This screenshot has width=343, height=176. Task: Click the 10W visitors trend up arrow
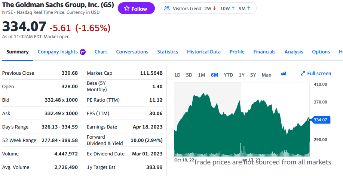coord(233,9)
